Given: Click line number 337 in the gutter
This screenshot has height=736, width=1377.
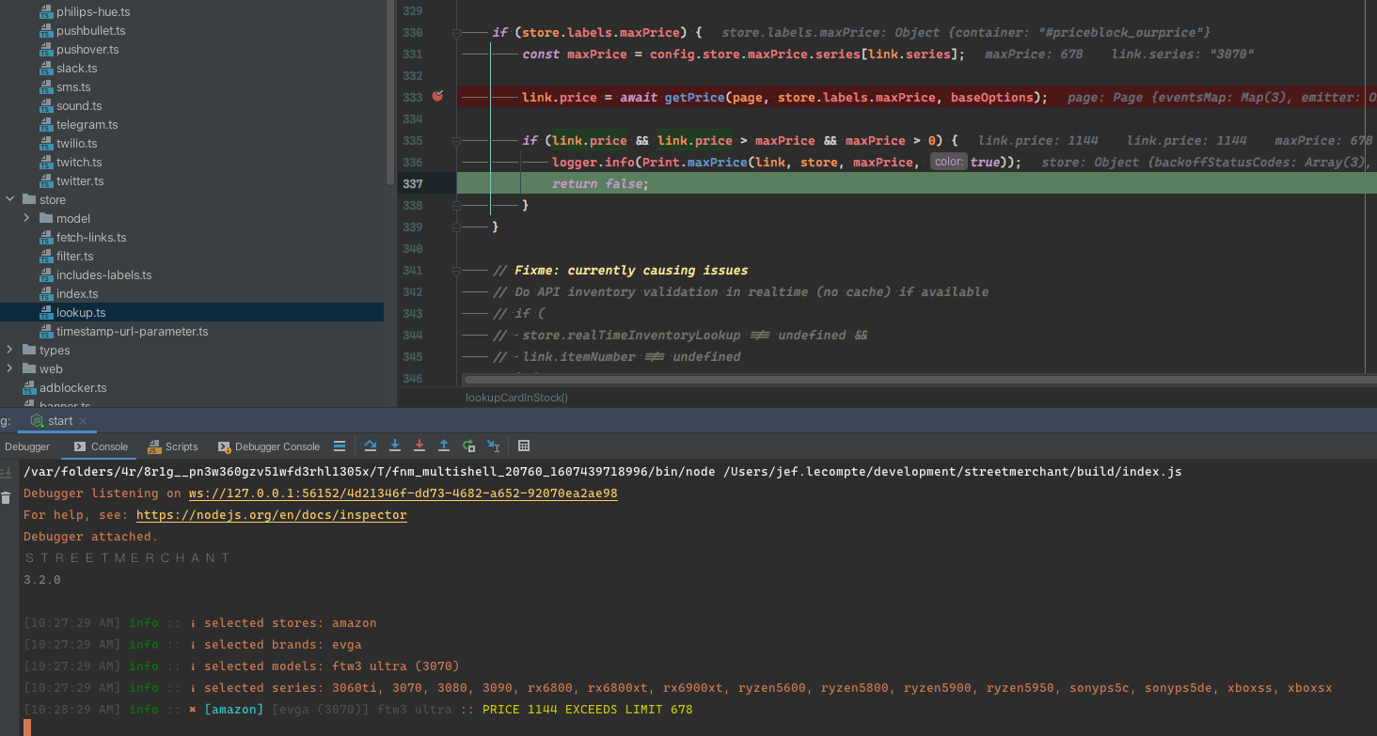Looking at the screenshot, I should (412, 183).
